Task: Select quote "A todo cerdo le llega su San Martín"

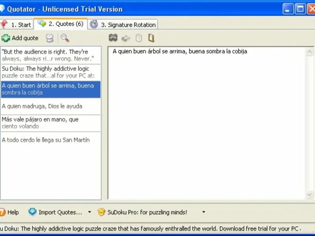Action: [51, 140]
